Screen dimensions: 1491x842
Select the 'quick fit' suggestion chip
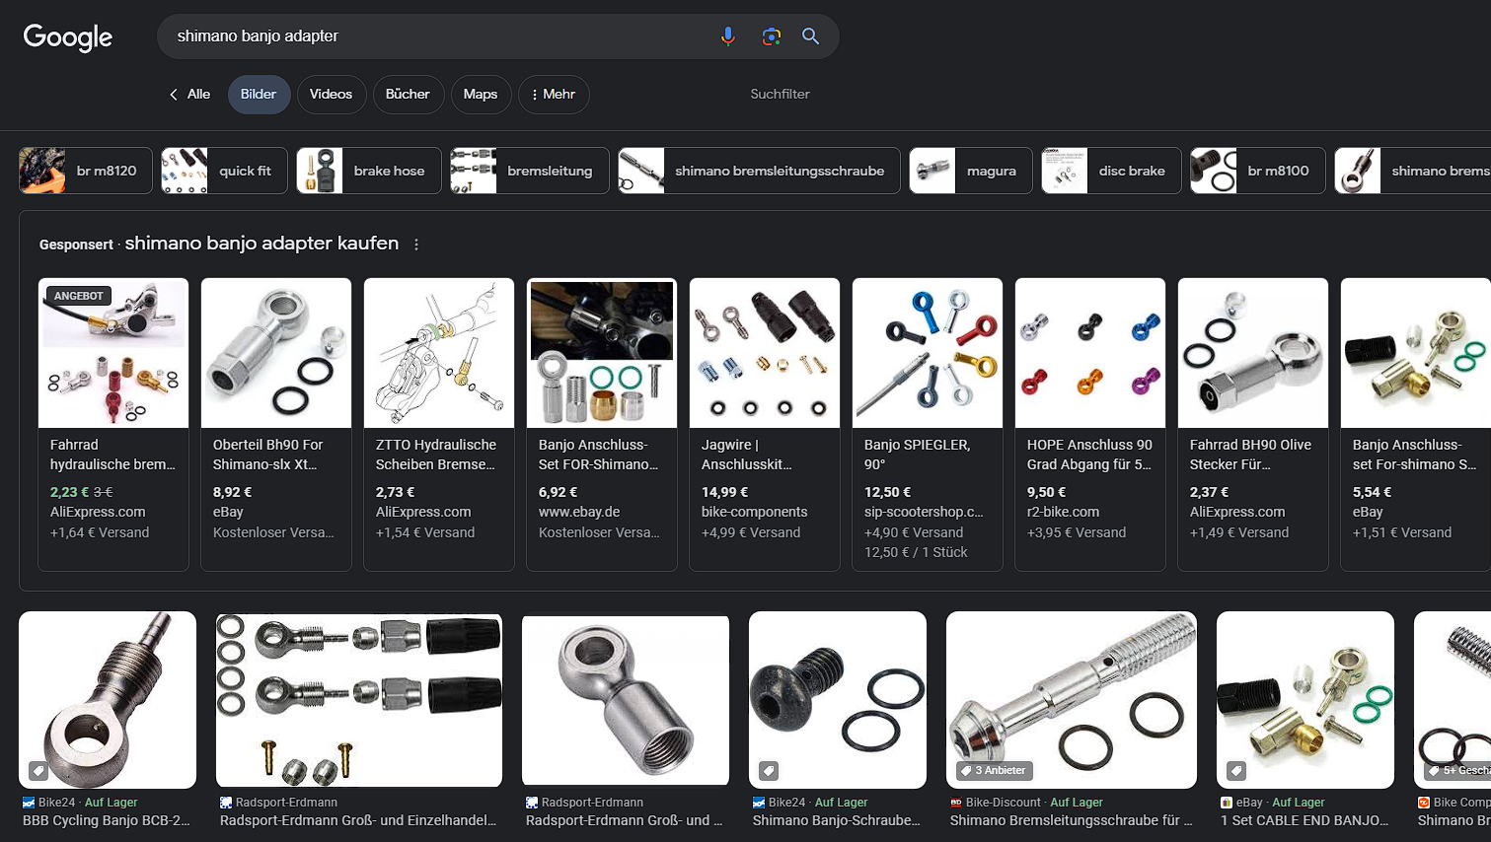click(x=224, y=171)
